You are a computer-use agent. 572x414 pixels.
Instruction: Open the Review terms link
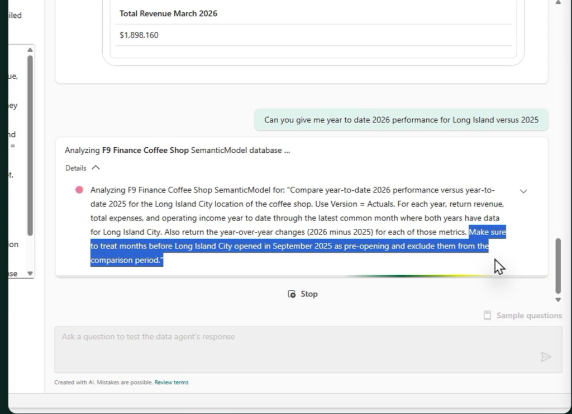pos(171,382)
